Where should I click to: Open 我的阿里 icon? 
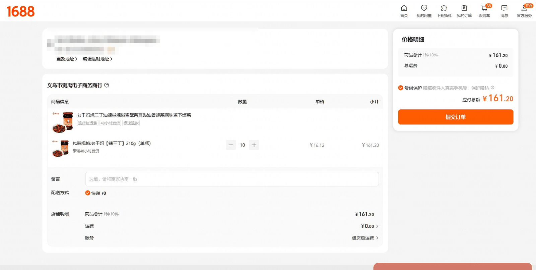(x=424, y=11)
